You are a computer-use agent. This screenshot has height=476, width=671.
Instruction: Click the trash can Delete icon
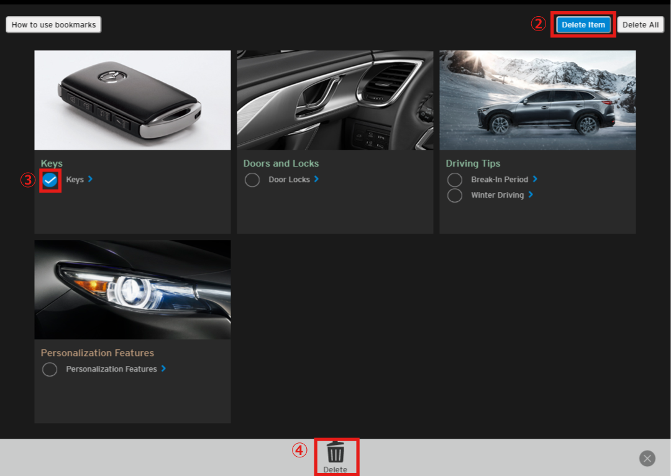click(x=335, y=452)
